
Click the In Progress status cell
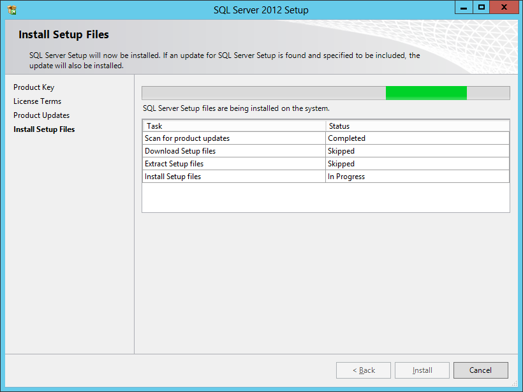tap(346, 177)
